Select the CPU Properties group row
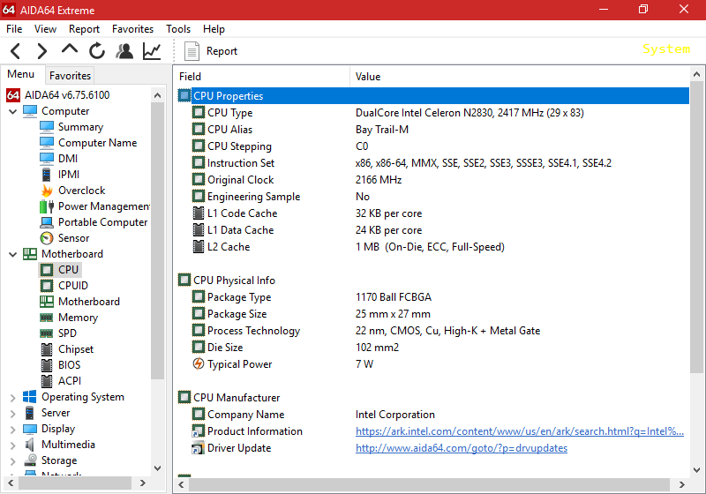 [433, 96]
